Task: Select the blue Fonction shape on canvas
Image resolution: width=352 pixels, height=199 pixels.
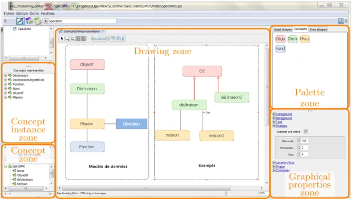Action: click(87, 147)
